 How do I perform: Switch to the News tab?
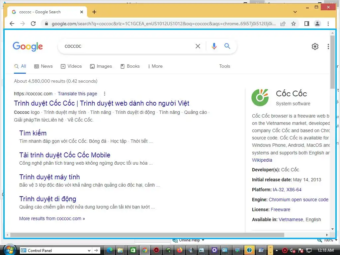[43, 66]
